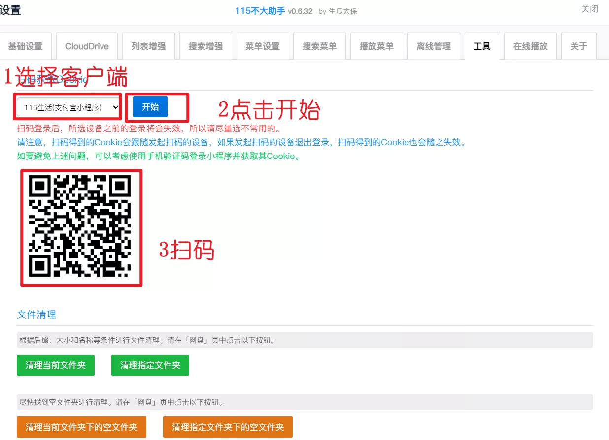609x440 pixels.
Task: Click the red warning text about 扫码登录后
Action: [149, 129]
